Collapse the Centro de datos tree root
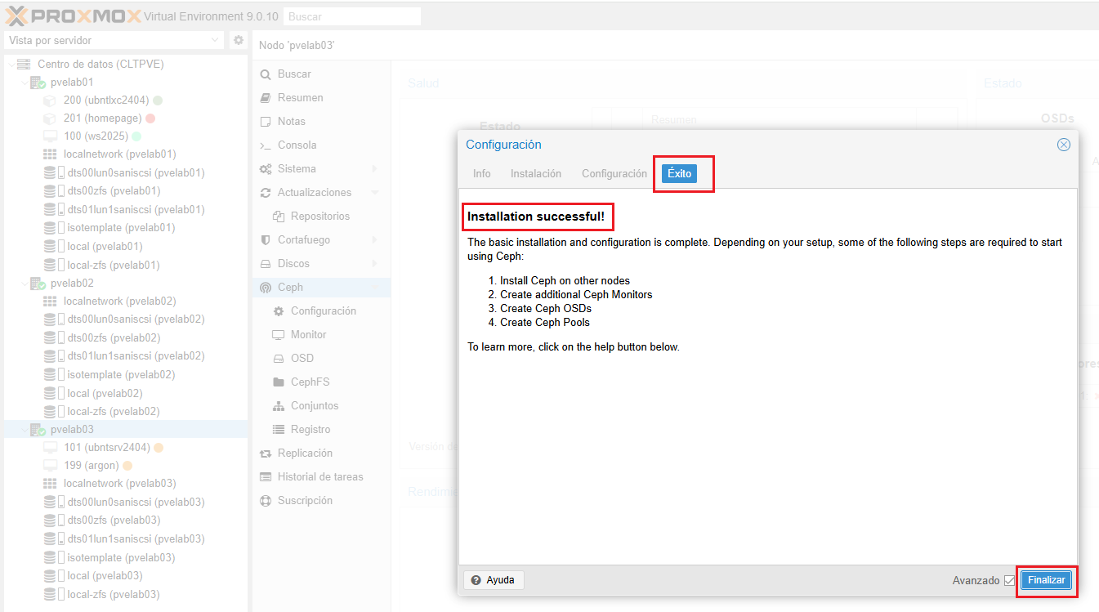The image size is (1099, 612). 11,65
